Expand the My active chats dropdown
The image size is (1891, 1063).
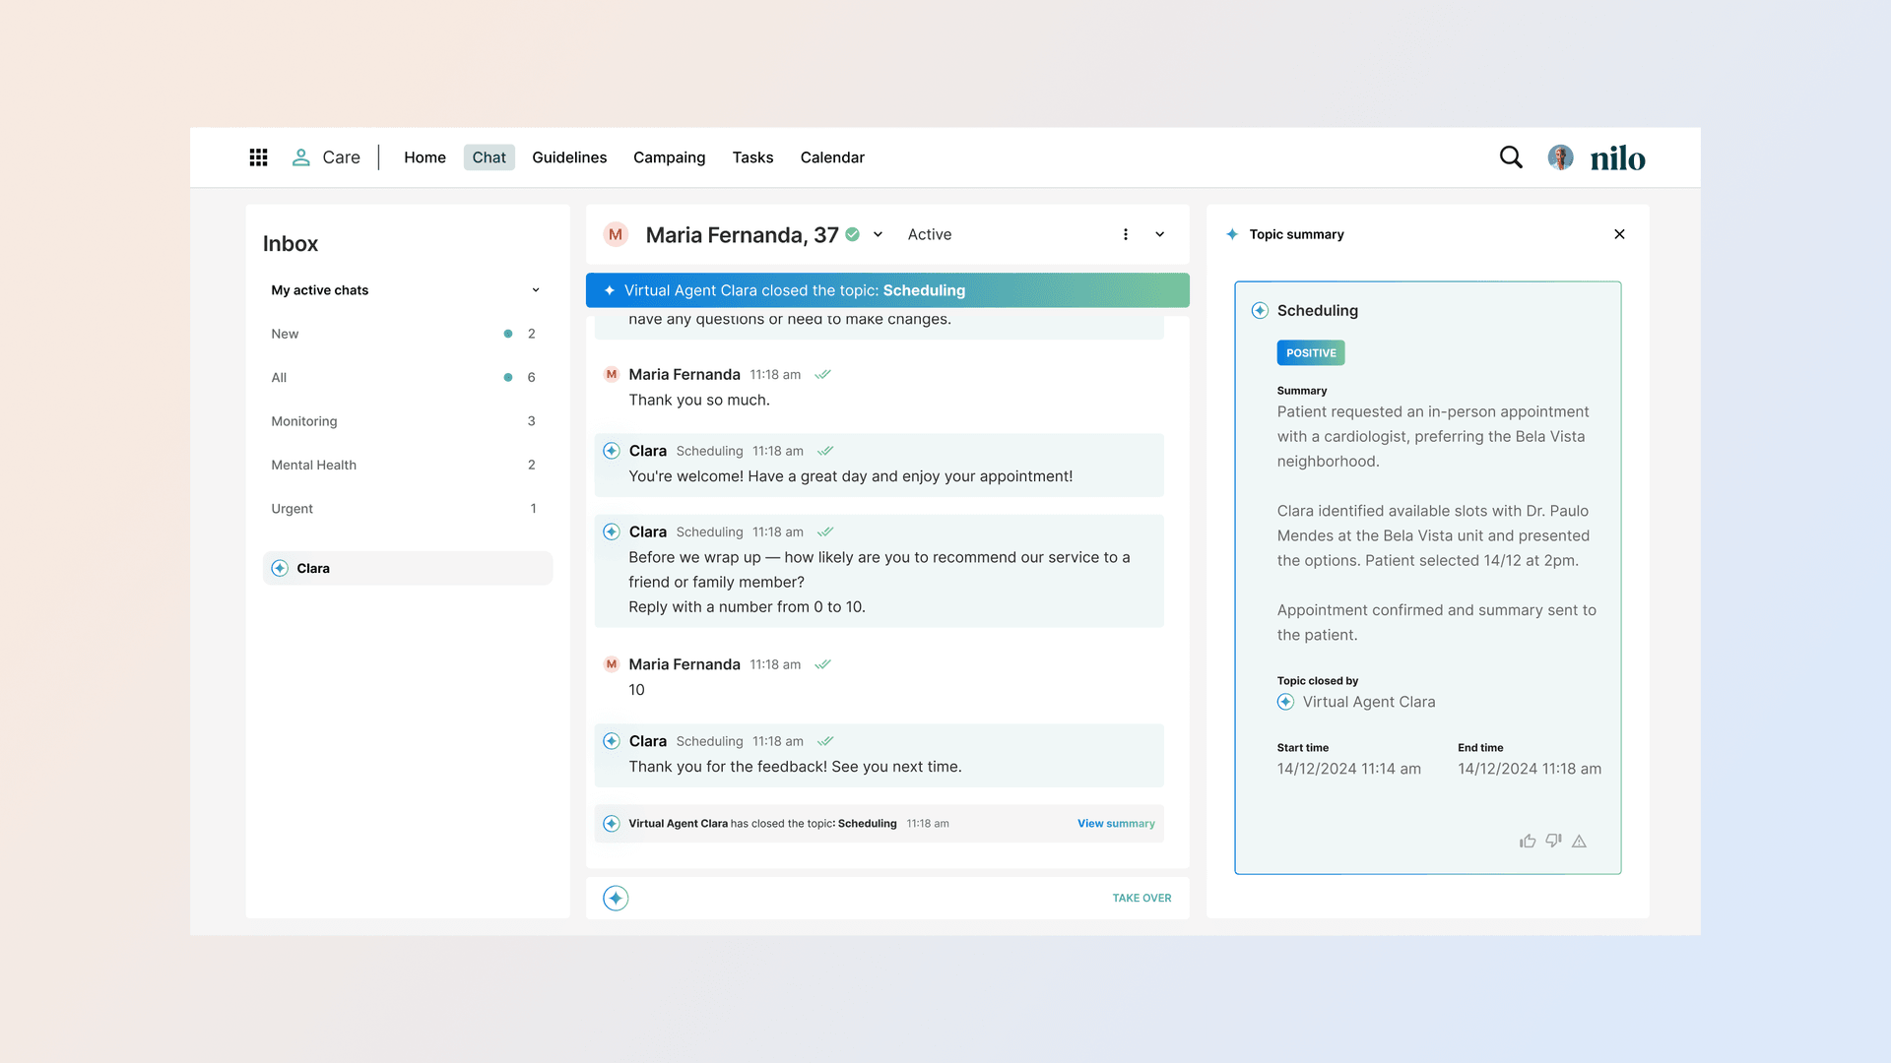pyautogui.click(x=536, y=290)
